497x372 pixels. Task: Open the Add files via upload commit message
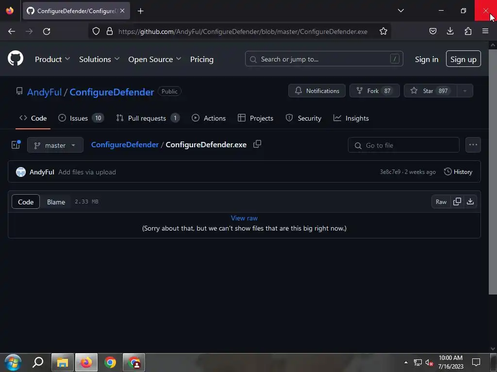coord(87,172)
